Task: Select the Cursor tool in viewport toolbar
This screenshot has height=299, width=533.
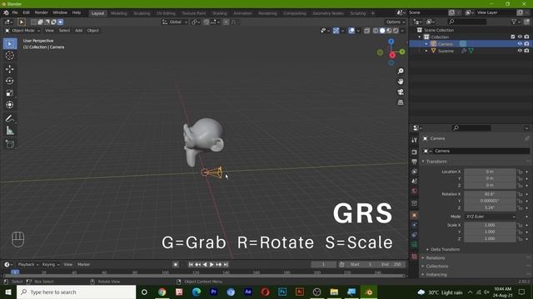Action: tap(9, 56)
